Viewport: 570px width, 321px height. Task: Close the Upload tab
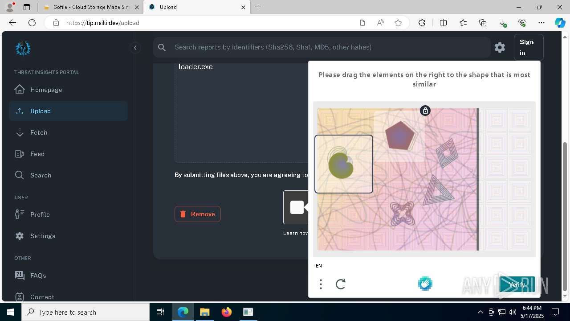(x=243, y=7)
